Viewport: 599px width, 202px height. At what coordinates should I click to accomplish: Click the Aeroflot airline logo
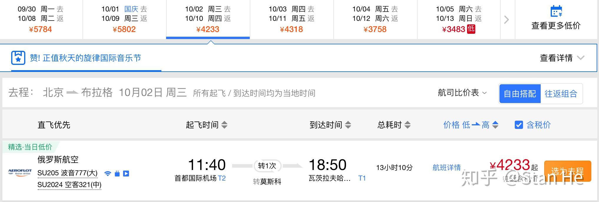(20, 172)
